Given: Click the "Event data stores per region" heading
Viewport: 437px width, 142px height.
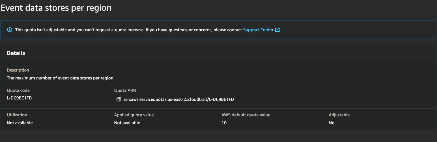Looking at the screenshot, I should click(56, 8).
